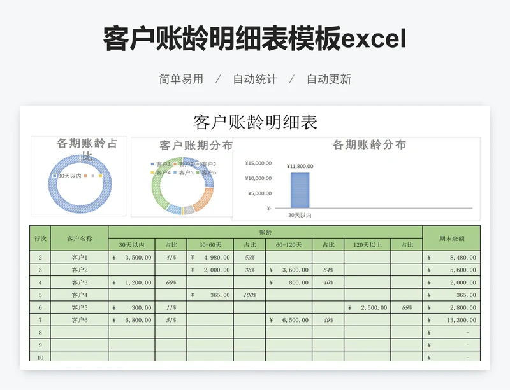Select the 期末余额 column header
This screenshot has width=510, height=390.
(451, 239)
